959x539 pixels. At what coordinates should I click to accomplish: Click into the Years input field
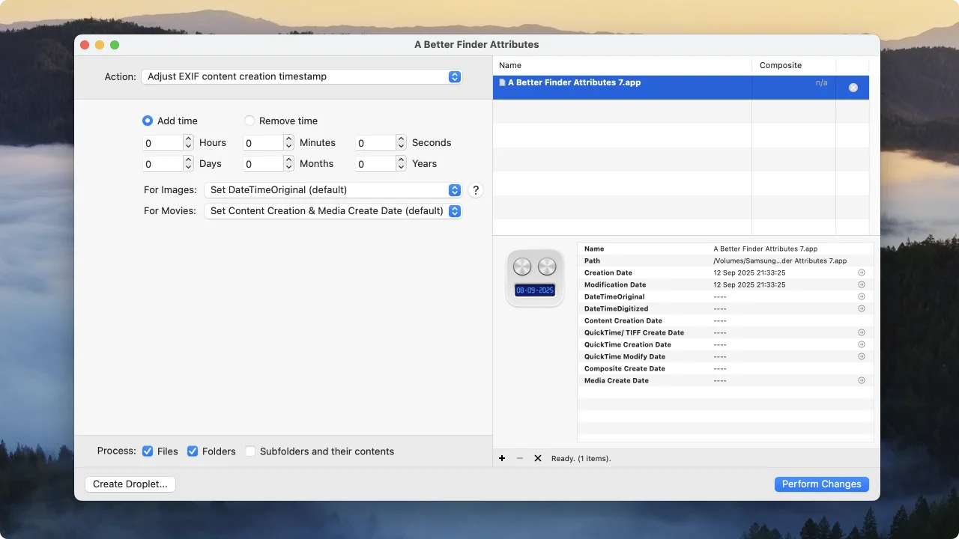click(x=375, y=164)
